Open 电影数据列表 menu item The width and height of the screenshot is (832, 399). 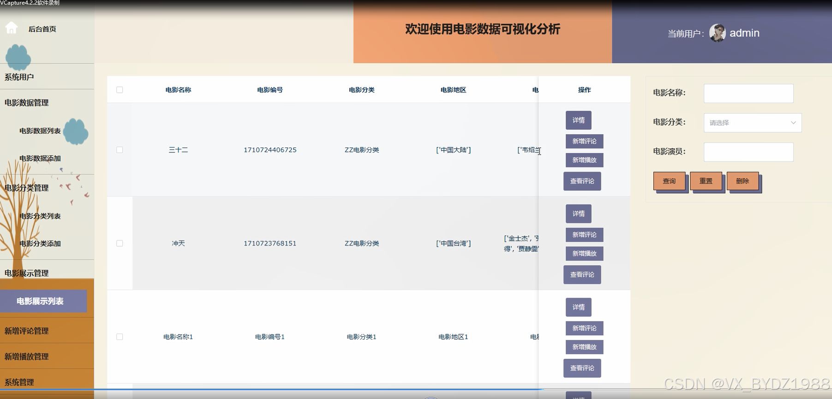coord(40,131)
